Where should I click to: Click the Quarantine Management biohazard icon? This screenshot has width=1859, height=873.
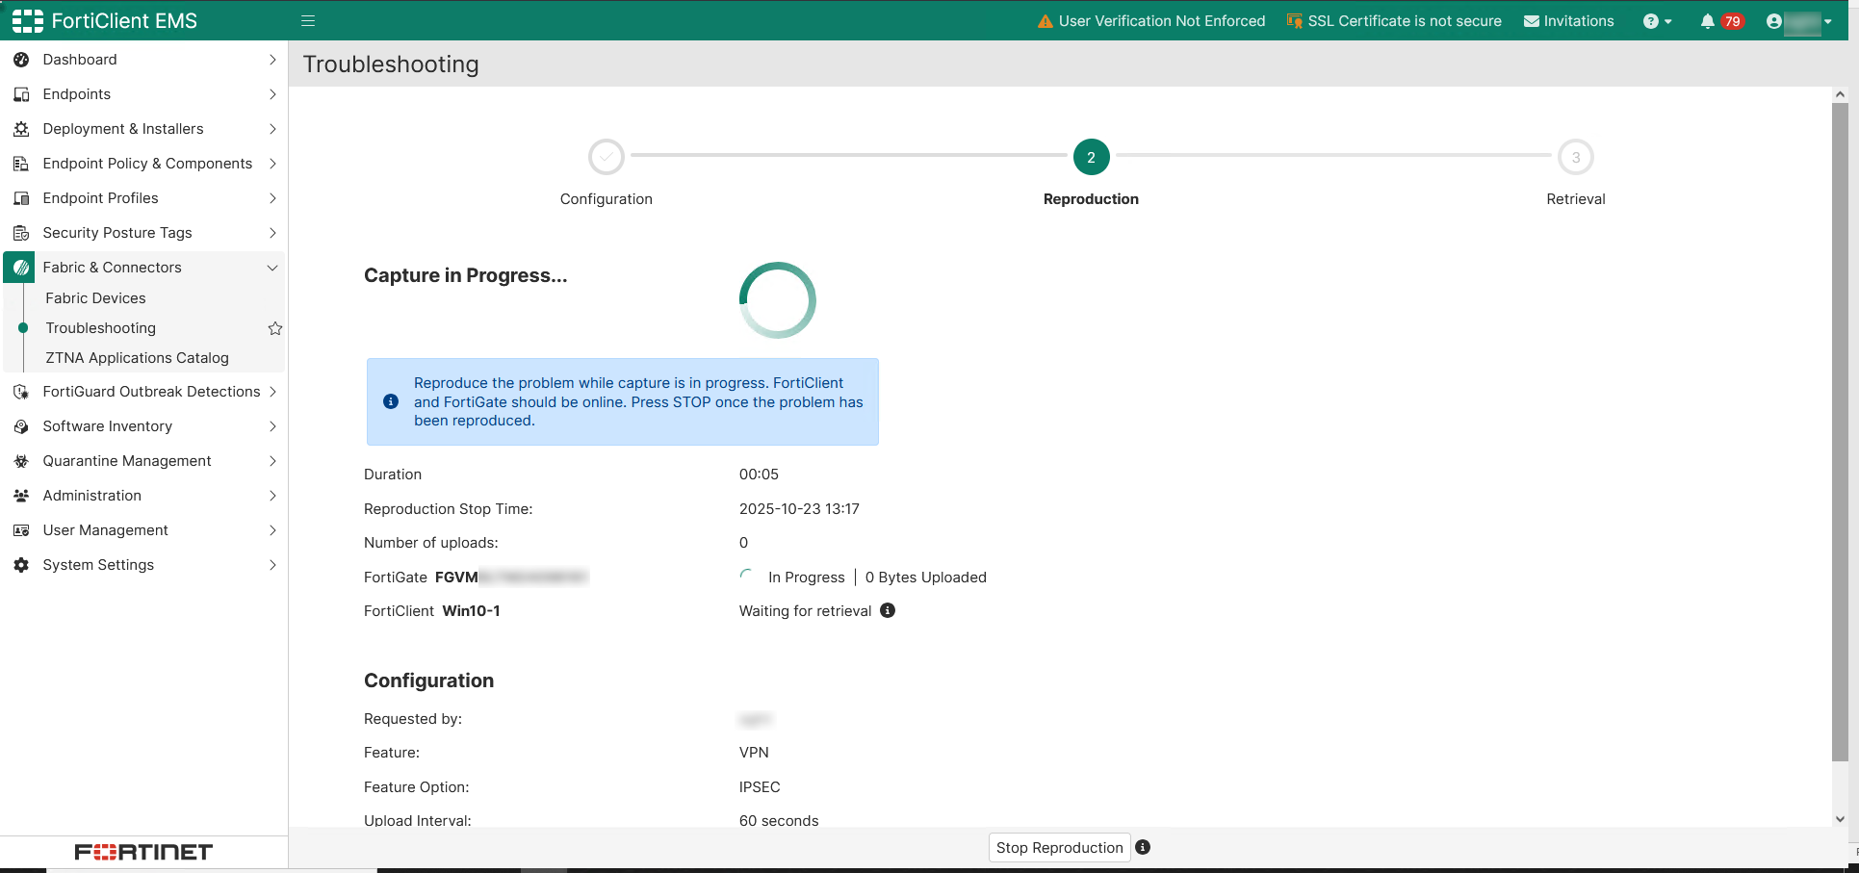click(21, 461)
